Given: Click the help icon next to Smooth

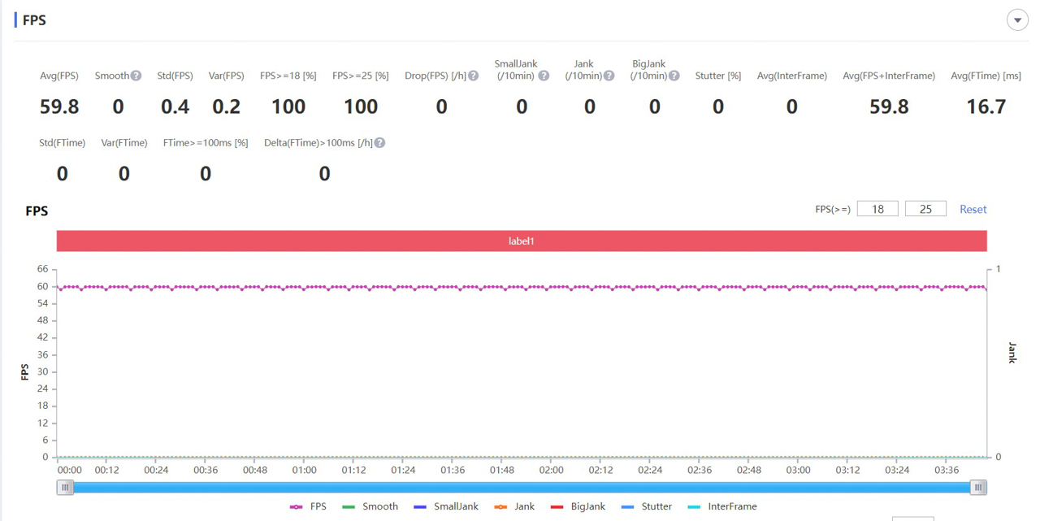Looking at the screenshot, I should 136,76.
